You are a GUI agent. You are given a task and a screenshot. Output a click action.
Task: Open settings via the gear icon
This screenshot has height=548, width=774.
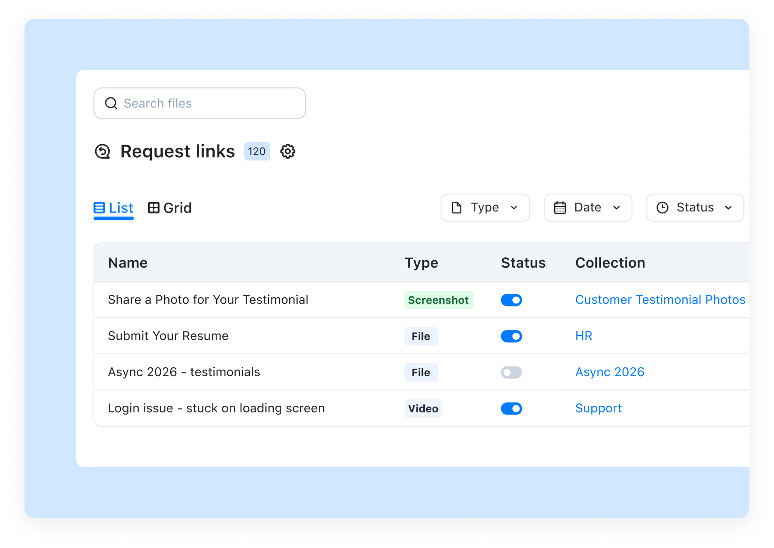click(x=288, y=151)
